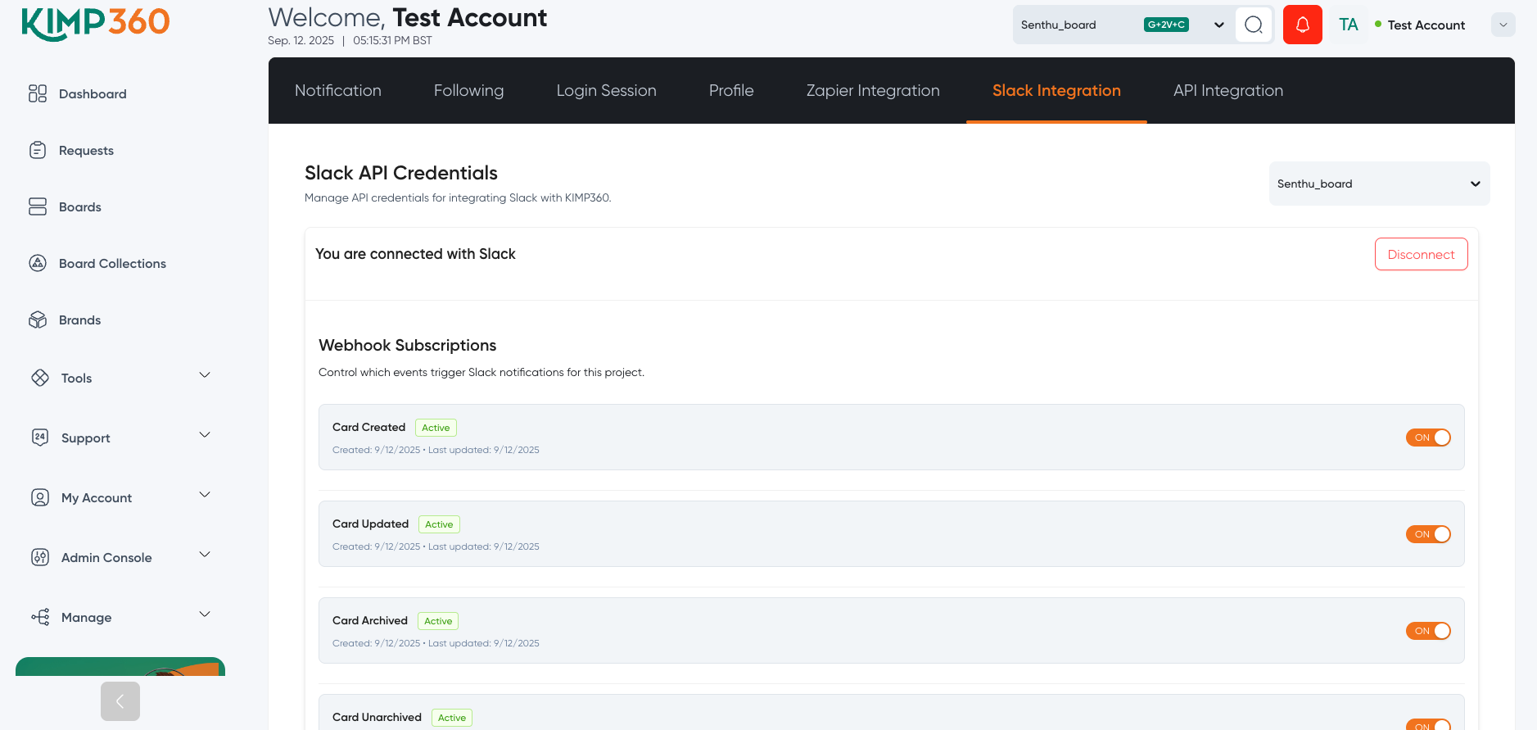Click the Test Account name in header
Screen dimensions: 1537x730
(x=1426, y=25)
